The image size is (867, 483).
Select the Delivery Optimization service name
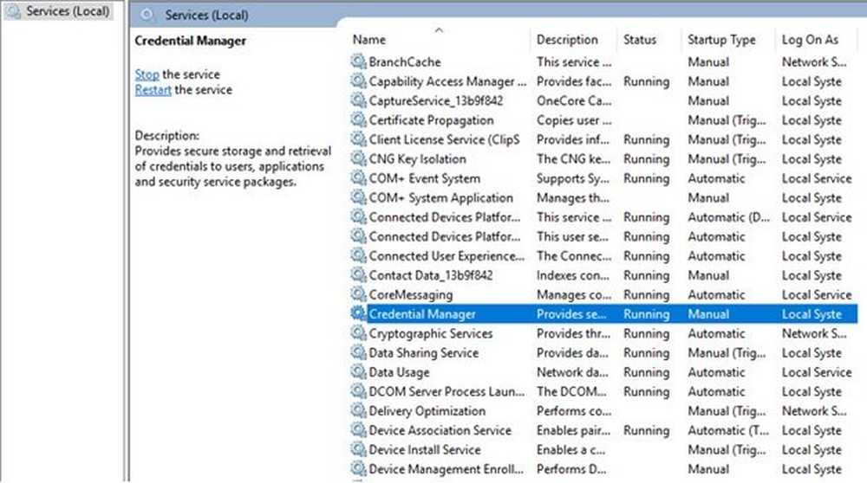pyautogui.click(x=427, y=410)
